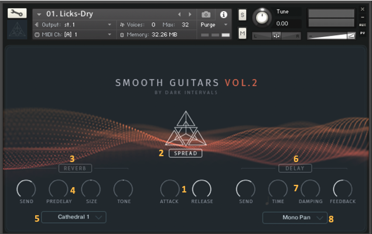372x234 pixels.
Task: Open the Mono Pan delay type dropdown
Action: pos(295,218)
